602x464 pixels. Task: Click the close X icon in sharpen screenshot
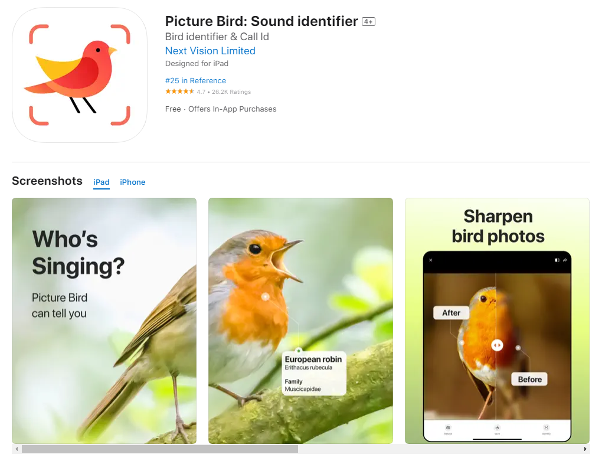coord(431,260)
